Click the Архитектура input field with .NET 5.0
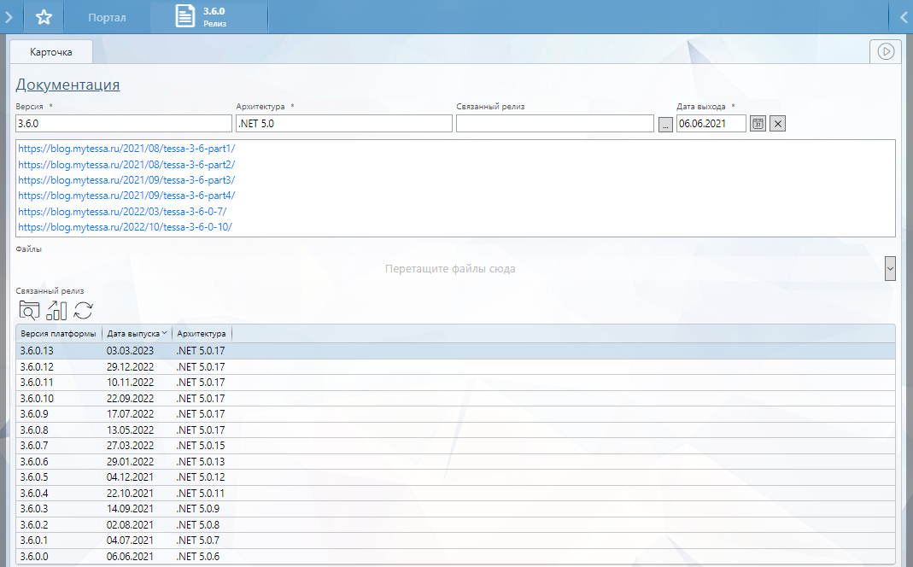 (x=343, y=124)
